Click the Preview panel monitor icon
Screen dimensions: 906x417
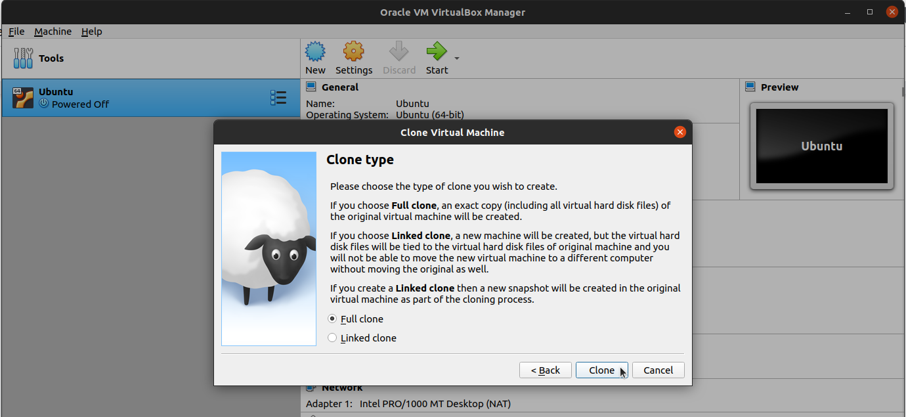750,87
